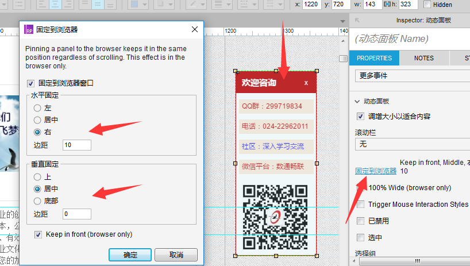Select the 右 horizontal pin radio
Viewport: 470px width, 266px height.
(x=37, y=132)
